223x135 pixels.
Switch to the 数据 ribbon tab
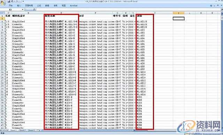pyautogui.click(x=47, y=6)
